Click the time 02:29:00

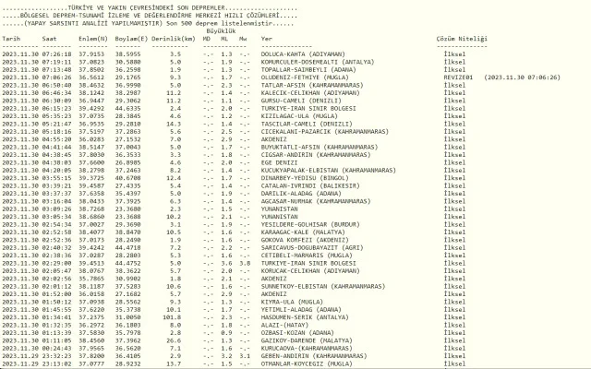pos(56,264)
